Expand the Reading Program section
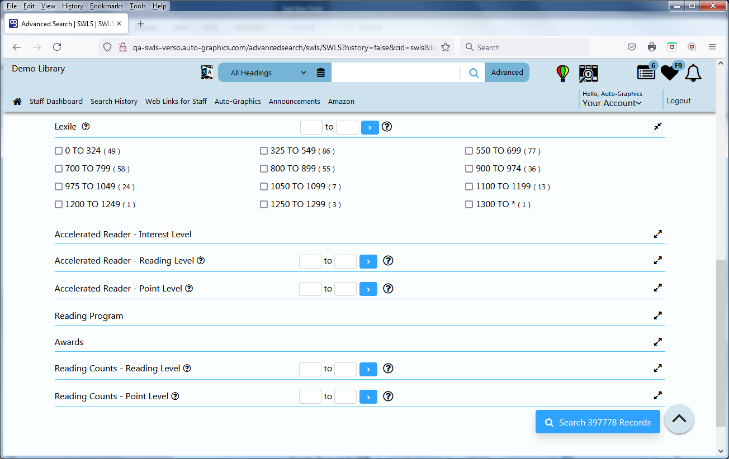Screen dimensions: 729x459 click(x=658, y=315)
